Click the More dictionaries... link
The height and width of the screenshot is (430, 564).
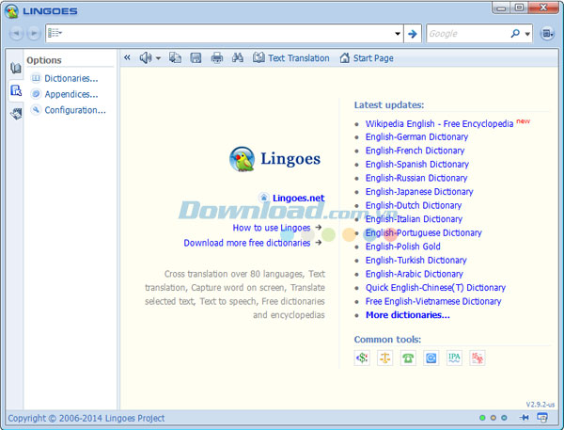pos(407,315)
